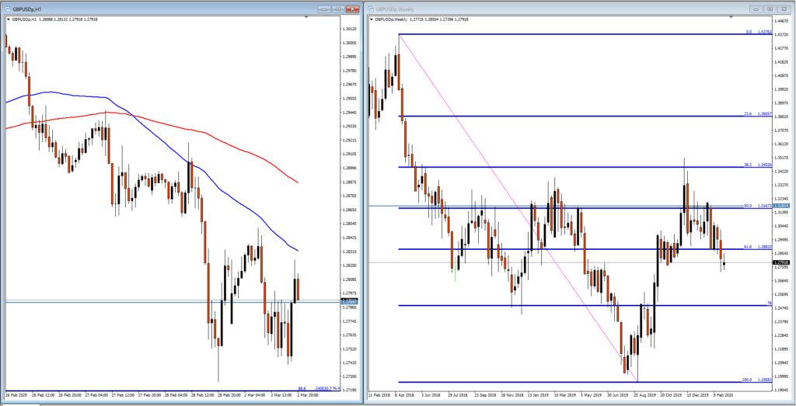The height and width of the screenshot is (406, 796).
Task: Click the 50.0 Fibonacci level label 1.31673
Action: point(759,206)
